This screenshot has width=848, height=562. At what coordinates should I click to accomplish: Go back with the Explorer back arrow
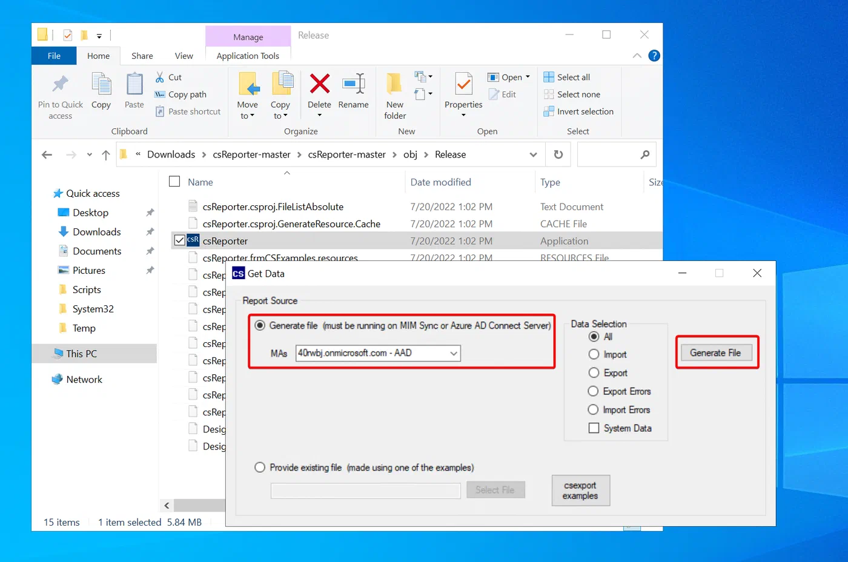click(47, 155)
